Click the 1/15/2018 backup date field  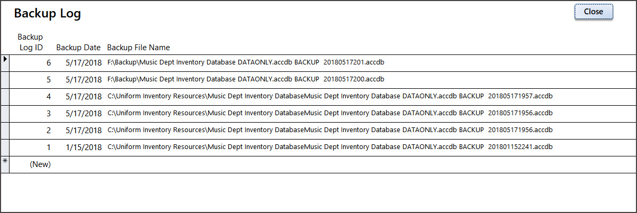click(x=84, y=147)
